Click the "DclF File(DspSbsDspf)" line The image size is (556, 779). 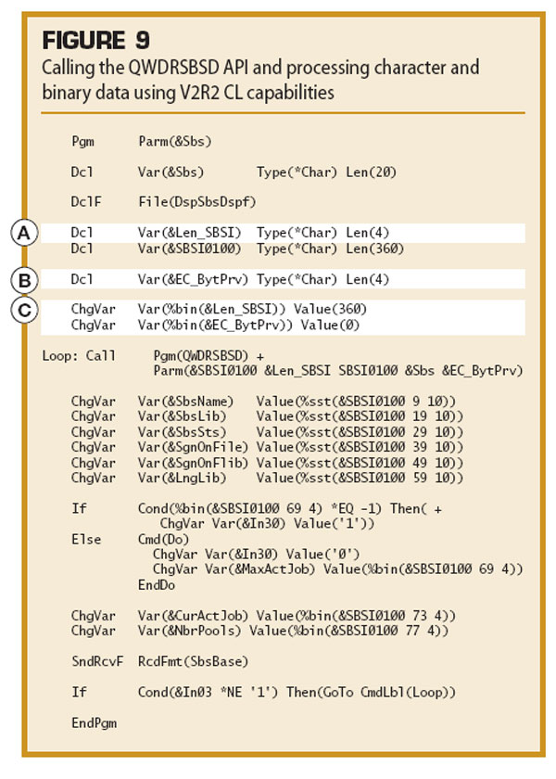pos(164,202)
